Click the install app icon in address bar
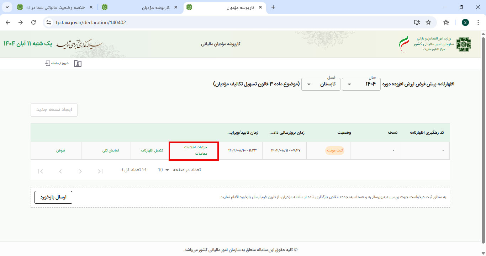The image size is (486, 256). tap(417, 22)
